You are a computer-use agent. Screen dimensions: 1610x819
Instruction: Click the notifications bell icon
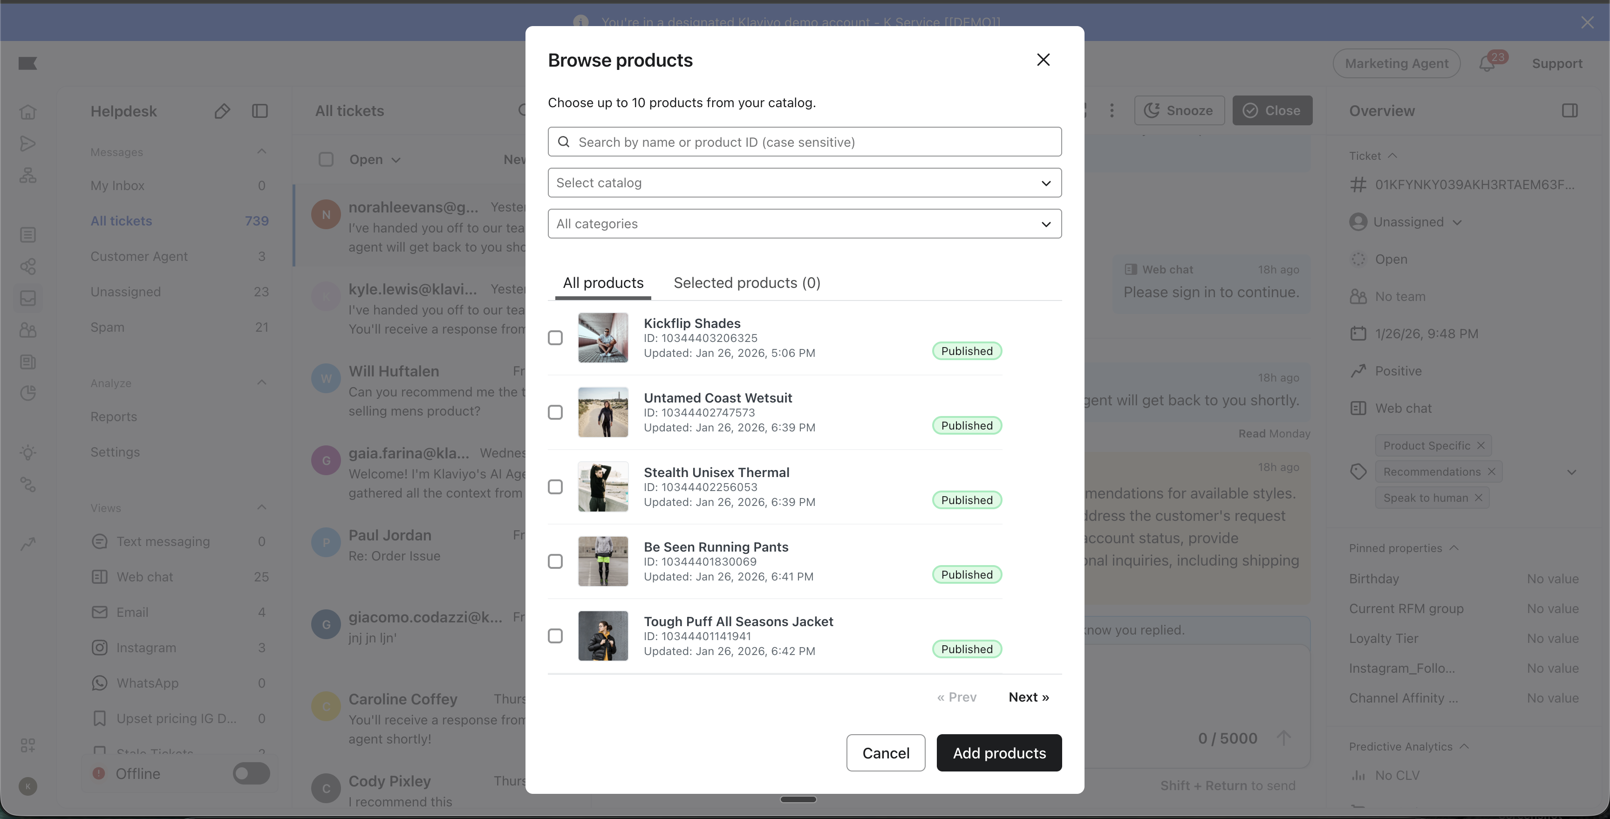coord(1487,64)
